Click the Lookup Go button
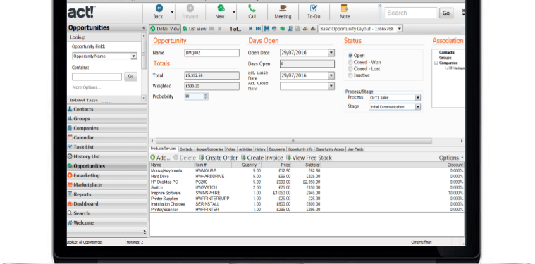Image resolution: width=535 pixels, height=264 pixels. [130, 77]
